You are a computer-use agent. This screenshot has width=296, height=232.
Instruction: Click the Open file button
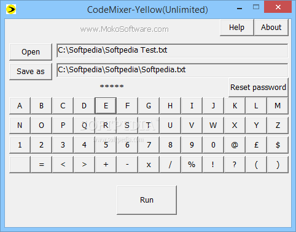tap(31, 52)
